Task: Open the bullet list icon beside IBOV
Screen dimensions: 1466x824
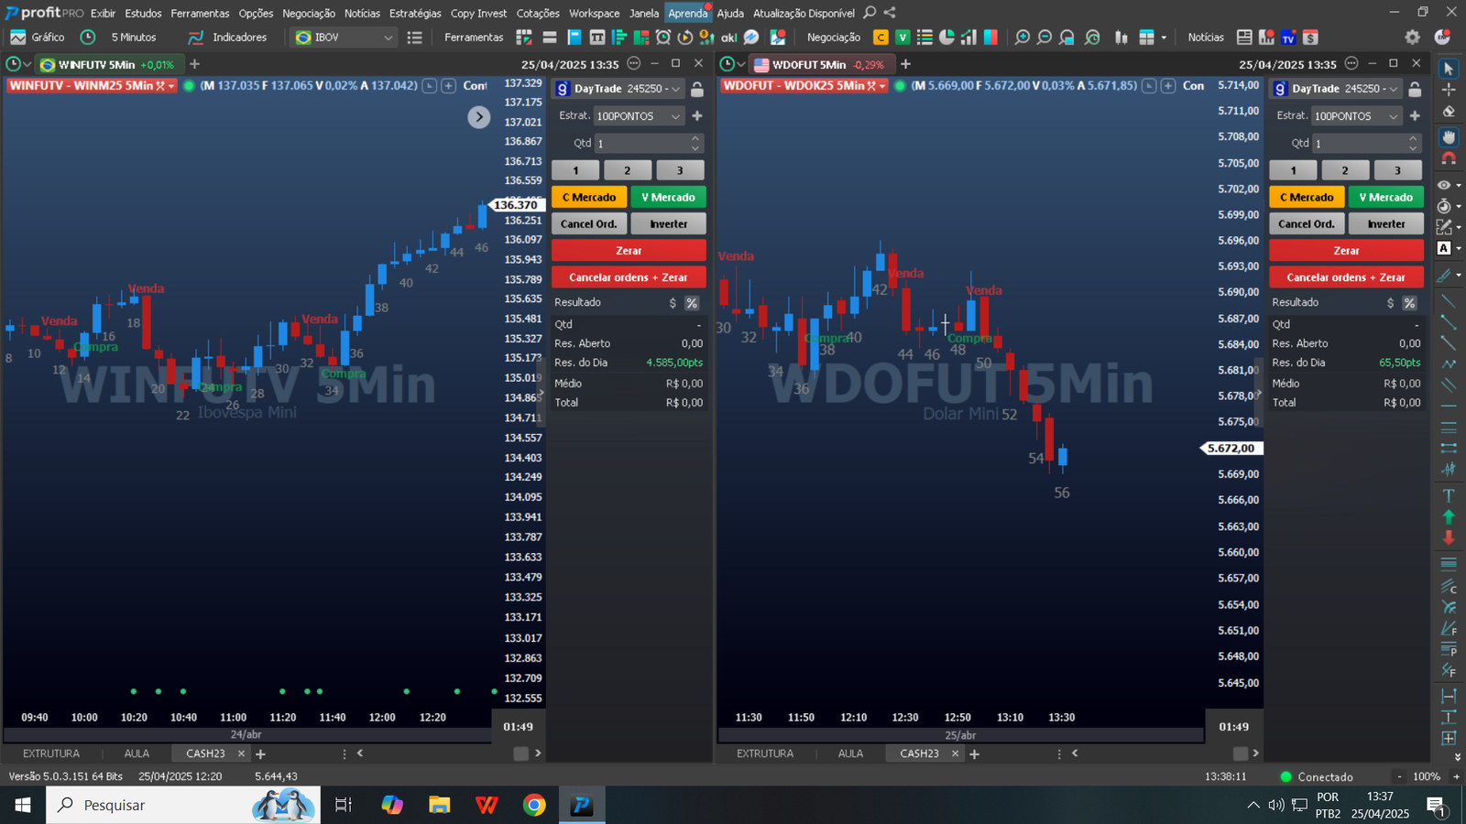Action: [x=415, y=38]
